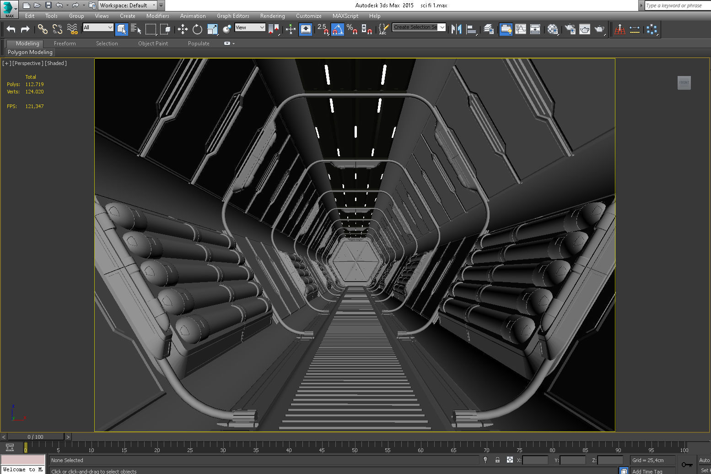Click the MAXScript listener pink field
The image size is (711, 474).
click(23, 459)
